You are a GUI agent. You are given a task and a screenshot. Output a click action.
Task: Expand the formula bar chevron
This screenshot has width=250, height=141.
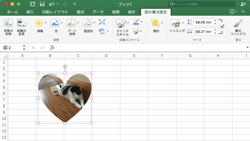pos(247,47)
